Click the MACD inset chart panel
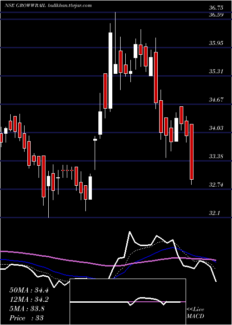 click(128, 302)
